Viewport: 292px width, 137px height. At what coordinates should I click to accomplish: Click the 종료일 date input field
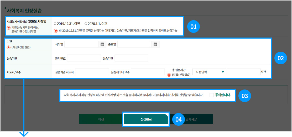click(134, 44)
